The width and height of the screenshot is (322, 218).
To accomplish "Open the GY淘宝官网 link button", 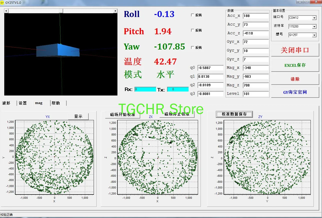I will (295, 92).
